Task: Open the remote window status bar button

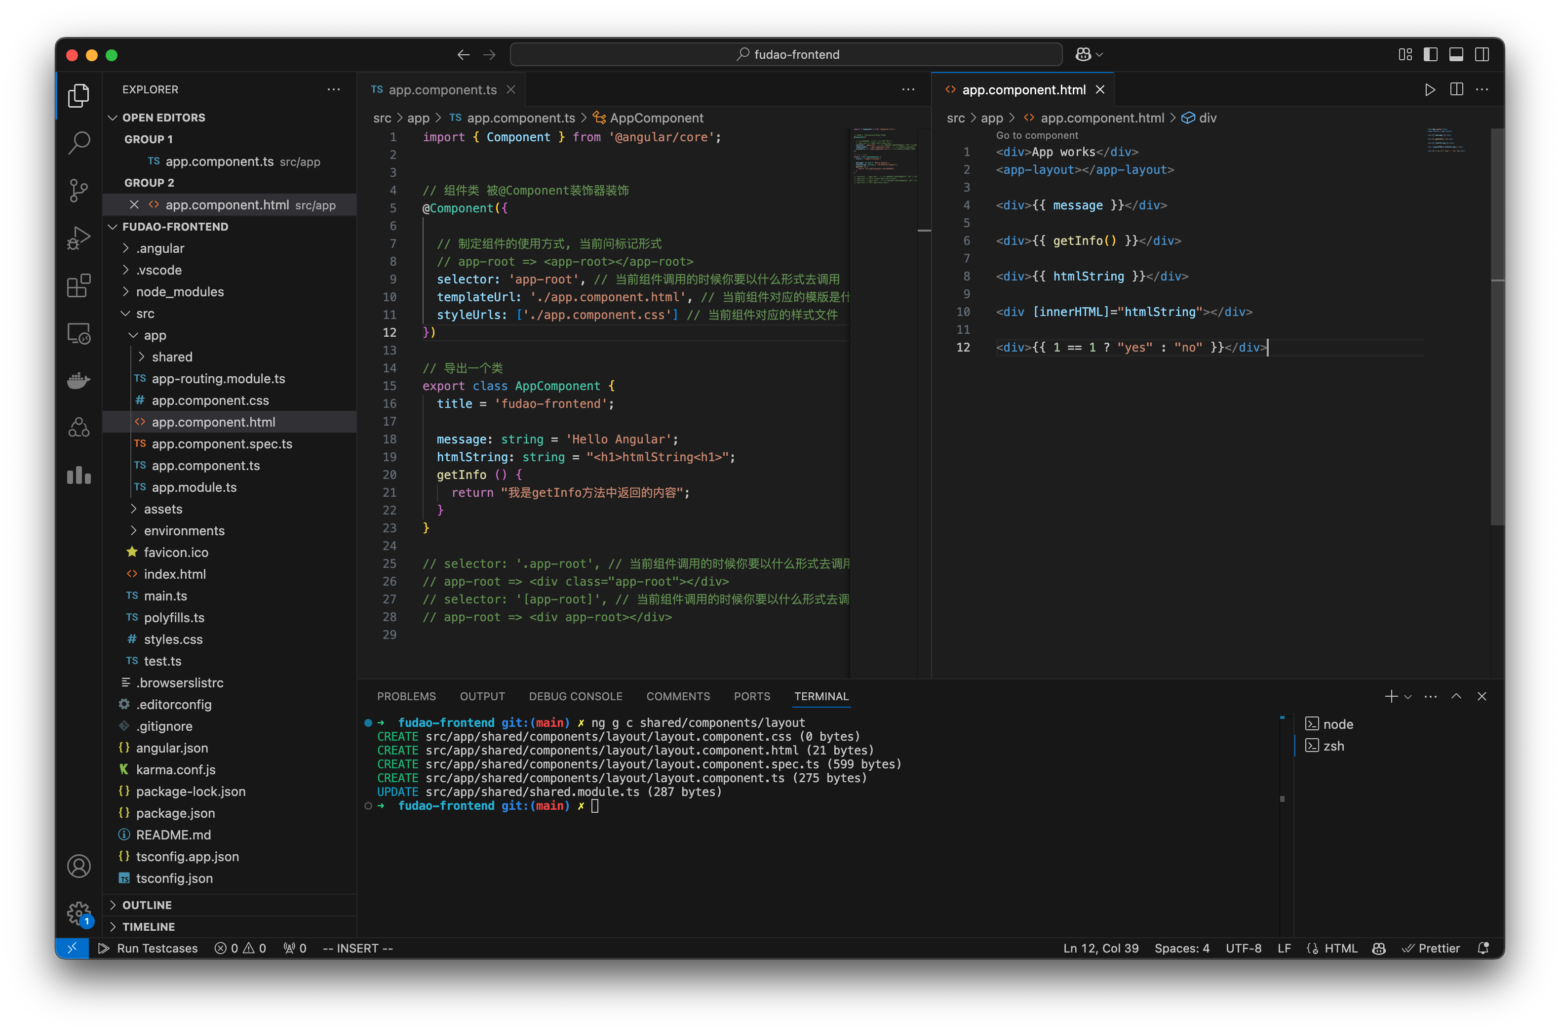Action: [x=73, y=948]
